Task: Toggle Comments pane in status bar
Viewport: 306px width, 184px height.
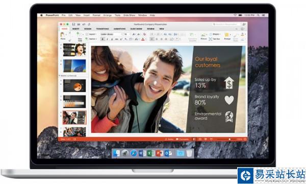Action: [183, 139]
